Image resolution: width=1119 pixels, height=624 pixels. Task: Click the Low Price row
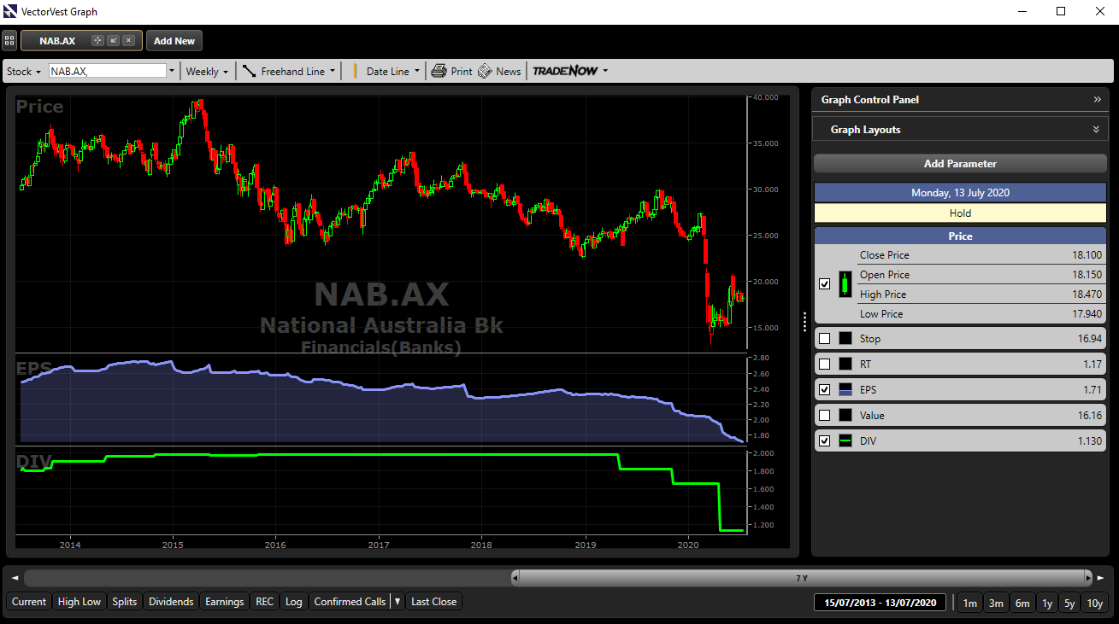pos(981,314)
